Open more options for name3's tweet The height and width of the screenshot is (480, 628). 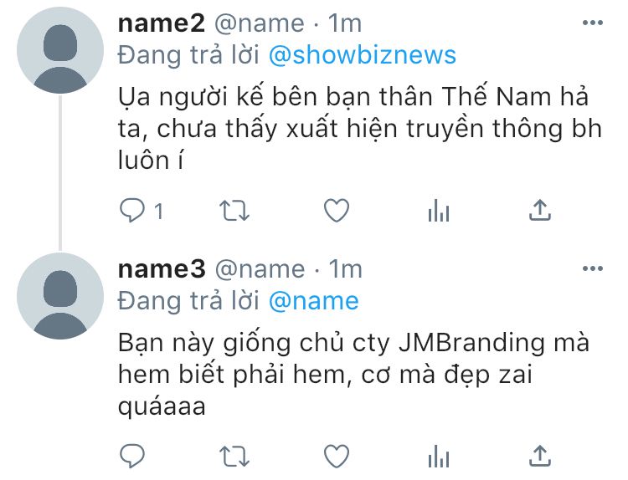(x=593, y=268)
